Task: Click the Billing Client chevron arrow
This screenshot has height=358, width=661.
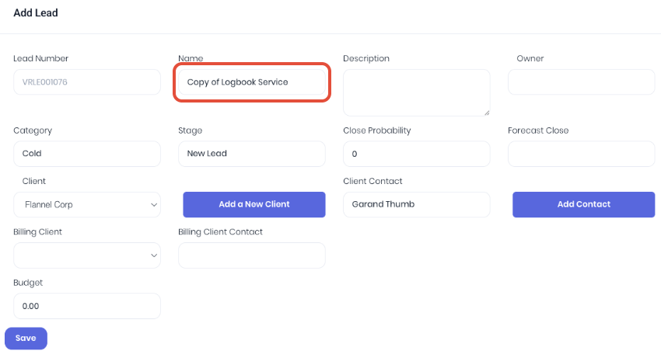Action: click(154, 255)
